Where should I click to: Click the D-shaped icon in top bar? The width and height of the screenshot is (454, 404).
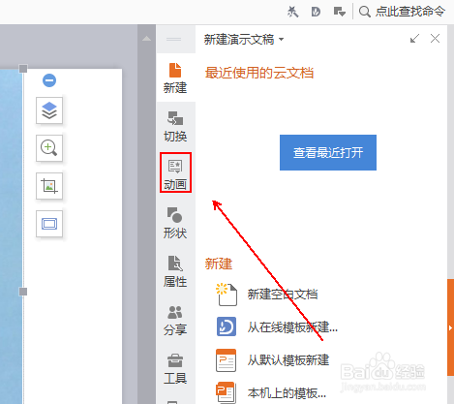click(x=316, y=12)
